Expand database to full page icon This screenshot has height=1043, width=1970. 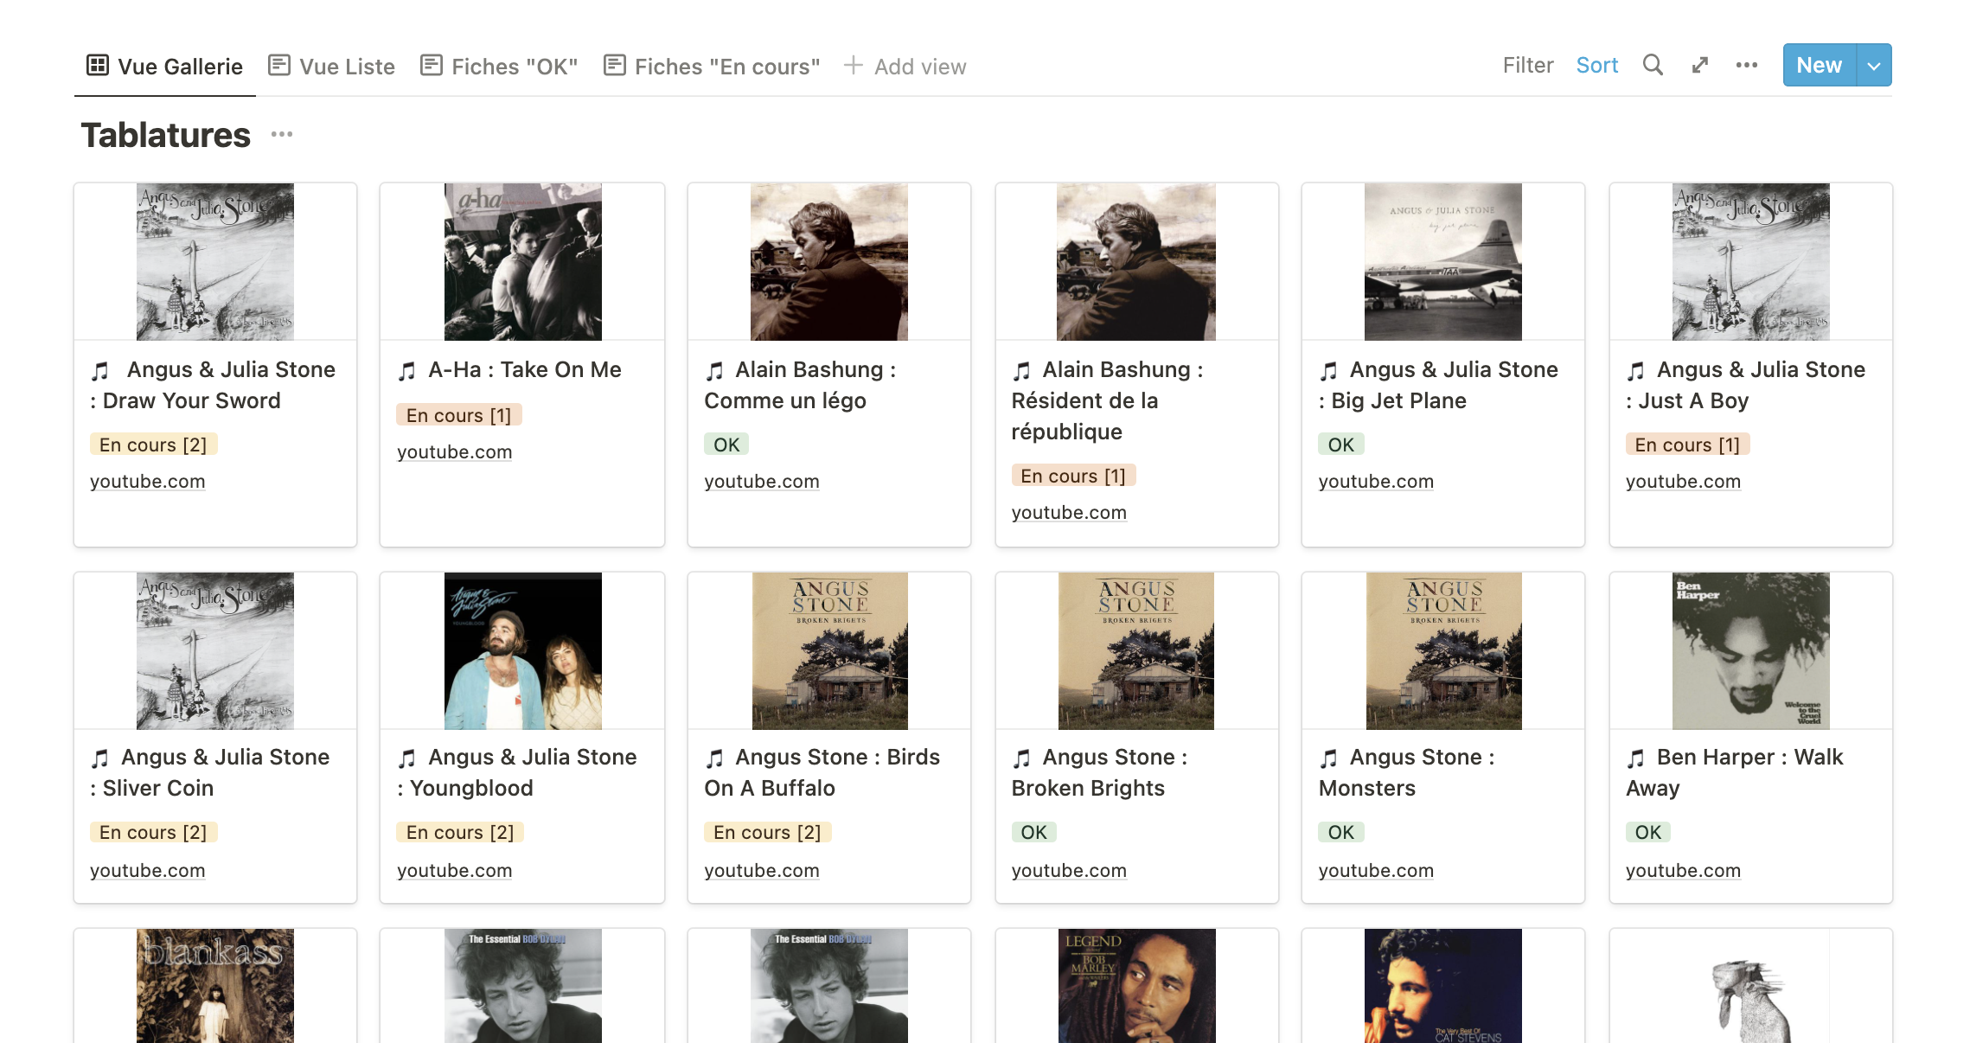(1700, 65)
